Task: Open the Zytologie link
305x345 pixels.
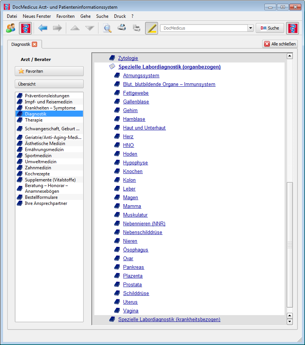Action: coord(128,58)
